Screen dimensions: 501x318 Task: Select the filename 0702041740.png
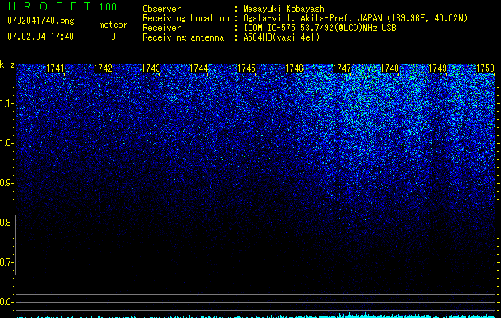coord(41,21)
